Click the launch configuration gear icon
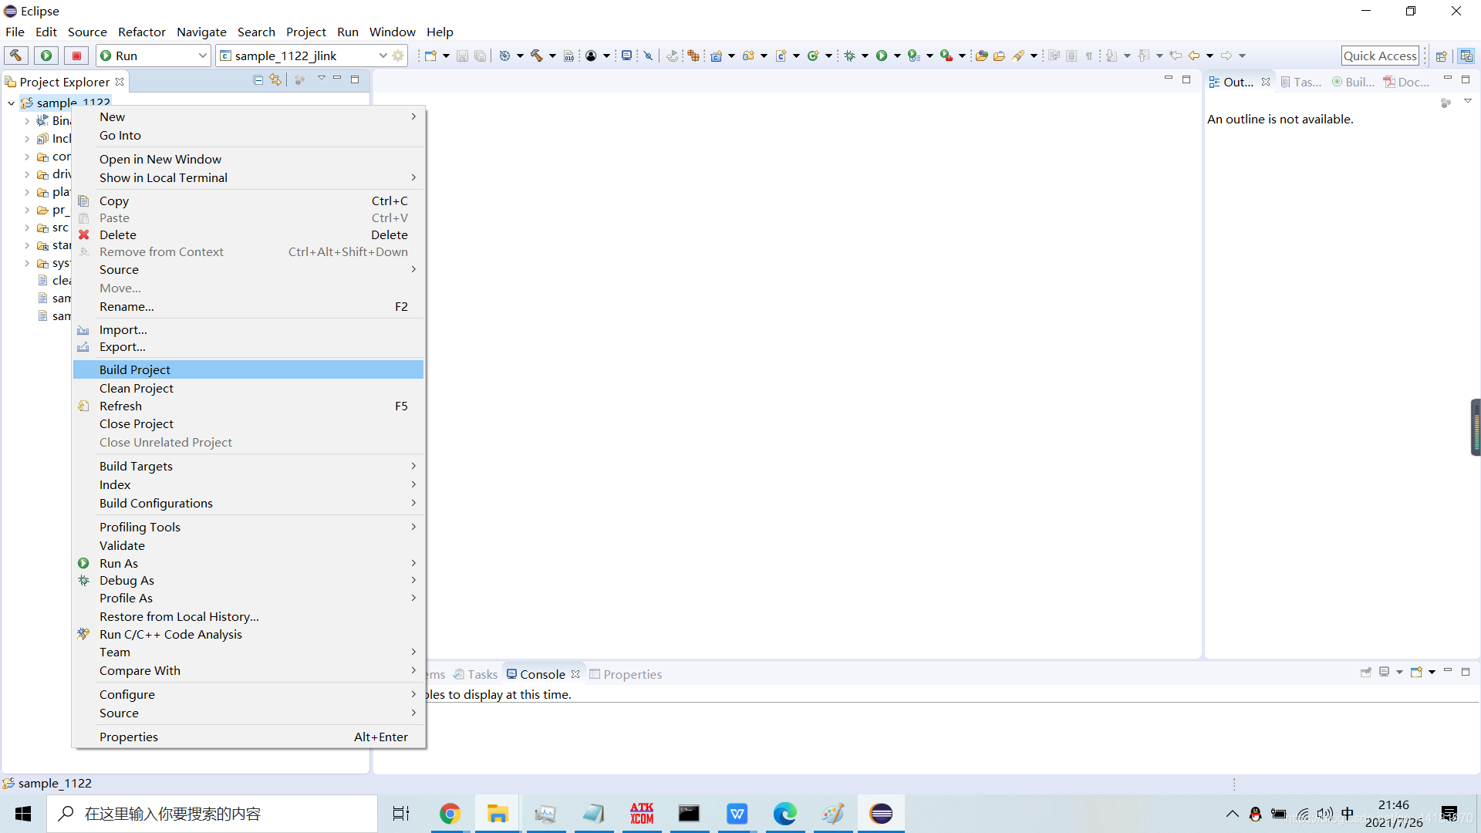This screenshot has height=833, width=1481. pyautogui.click(x=398, y=56)
